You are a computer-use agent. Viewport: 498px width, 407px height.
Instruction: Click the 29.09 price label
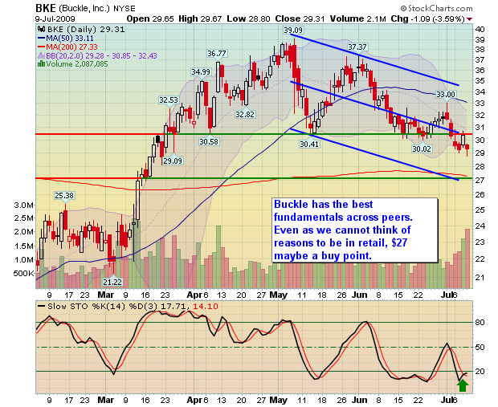click(x=173, y=161)
